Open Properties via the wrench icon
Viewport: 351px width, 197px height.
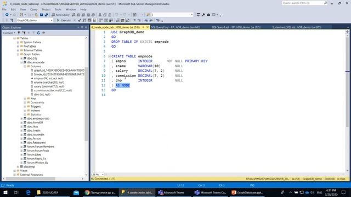[x=203, y=15]
